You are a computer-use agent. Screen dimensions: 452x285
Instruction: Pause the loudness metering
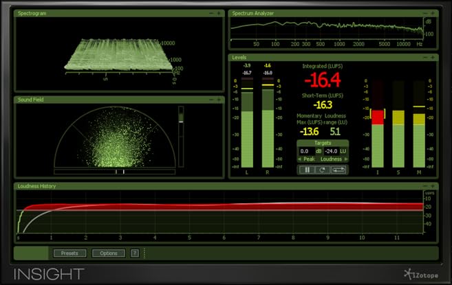(x=307, y=170)
